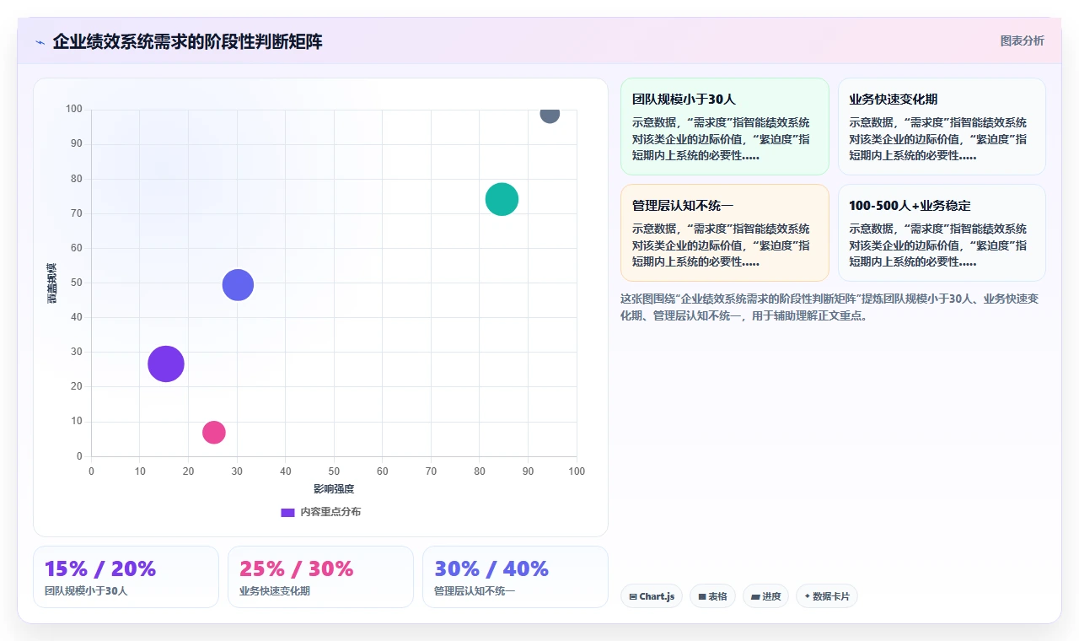The height and width of the screenshot is (641, 1079).
Task: Click the 25% / 30% stat card
Action: 320,577
